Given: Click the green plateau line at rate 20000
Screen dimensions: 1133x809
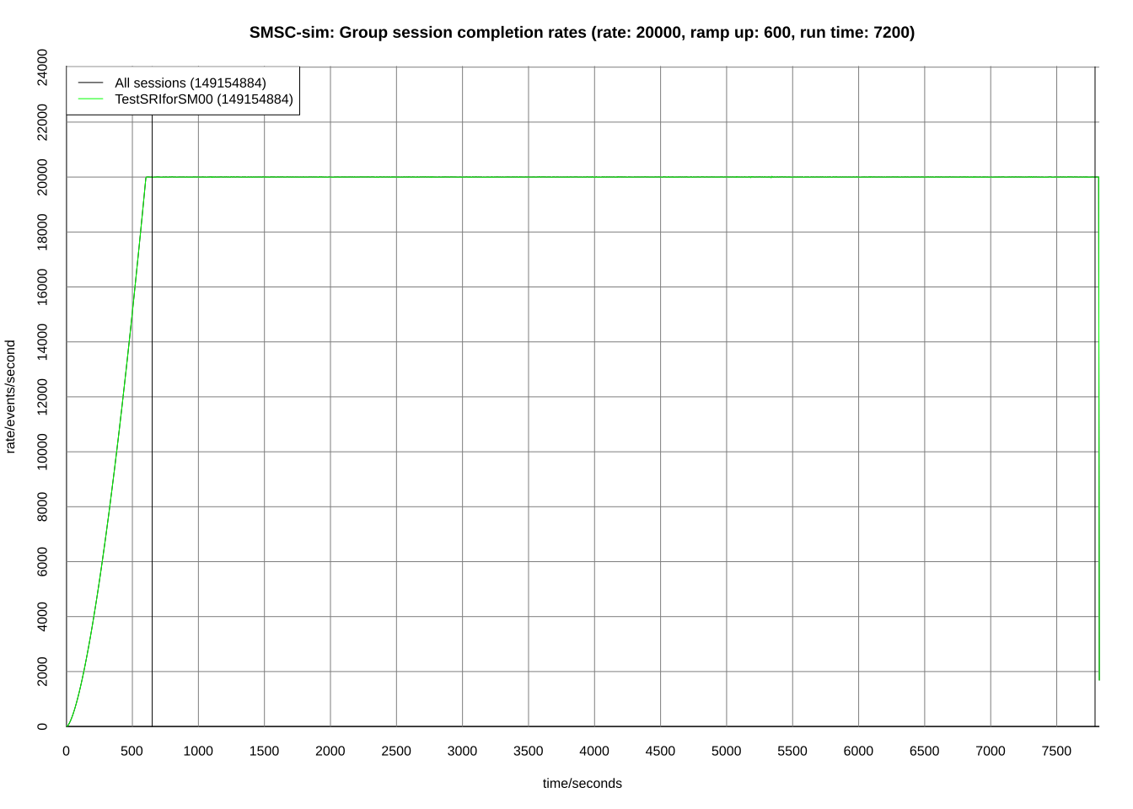Looking at the screenshot, I should point(590,177).
